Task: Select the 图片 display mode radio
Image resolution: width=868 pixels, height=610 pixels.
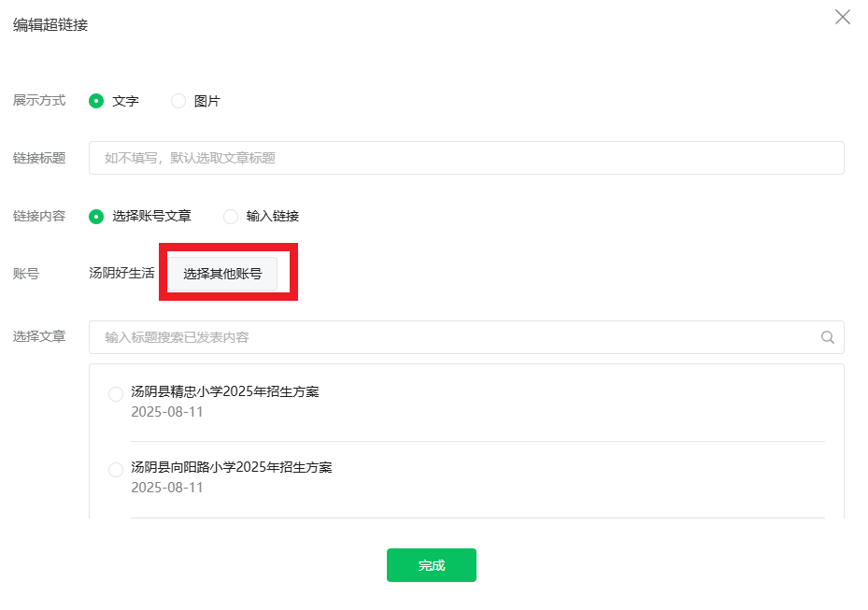Action: pos(178,101)
